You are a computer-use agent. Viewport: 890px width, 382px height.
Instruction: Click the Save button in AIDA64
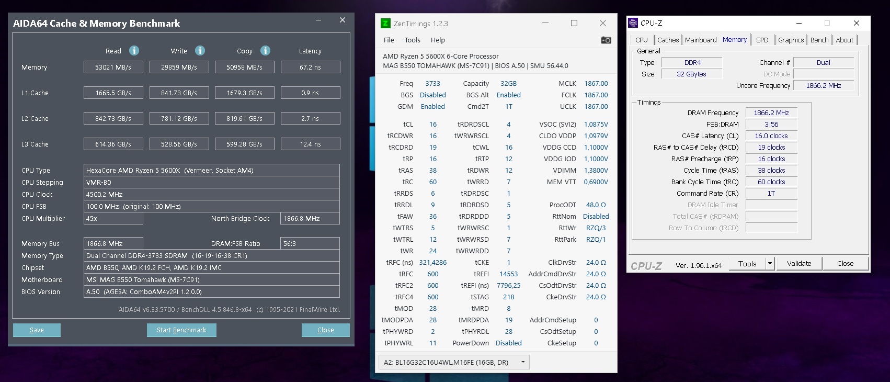pyautogui.click(x=37, y=330)
